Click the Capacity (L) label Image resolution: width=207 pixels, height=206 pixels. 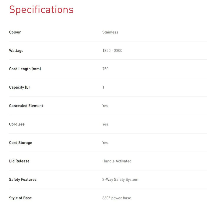19,87
